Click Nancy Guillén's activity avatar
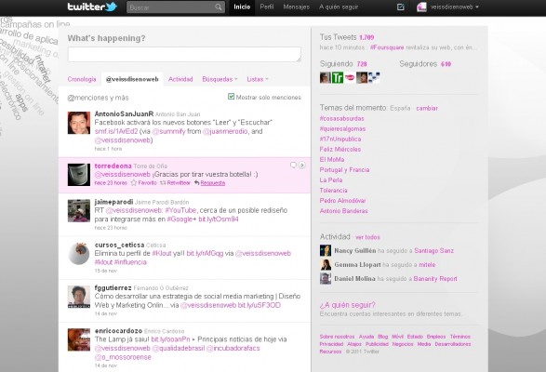 pyautogui.click(x=326, y=250)
